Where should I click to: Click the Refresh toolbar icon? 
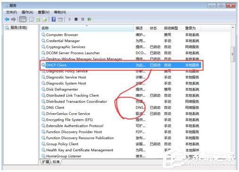[38, 19]
